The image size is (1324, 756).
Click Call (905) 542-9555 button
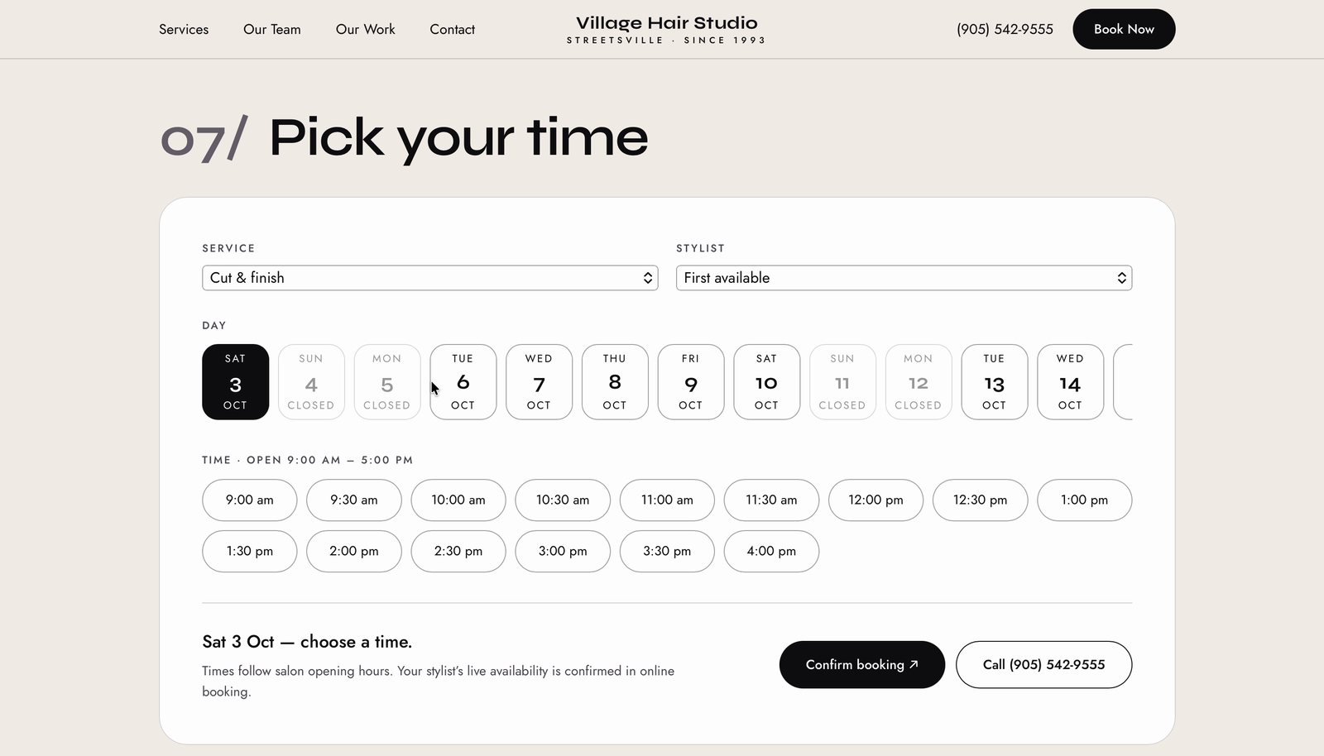(1044, 665)
